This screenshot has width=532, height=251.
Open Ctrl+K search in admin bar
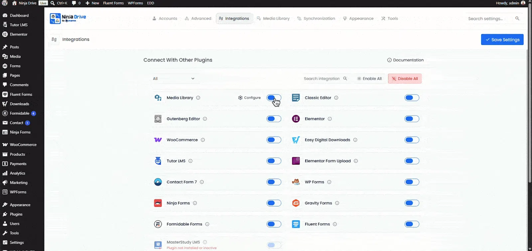(59, 3)
